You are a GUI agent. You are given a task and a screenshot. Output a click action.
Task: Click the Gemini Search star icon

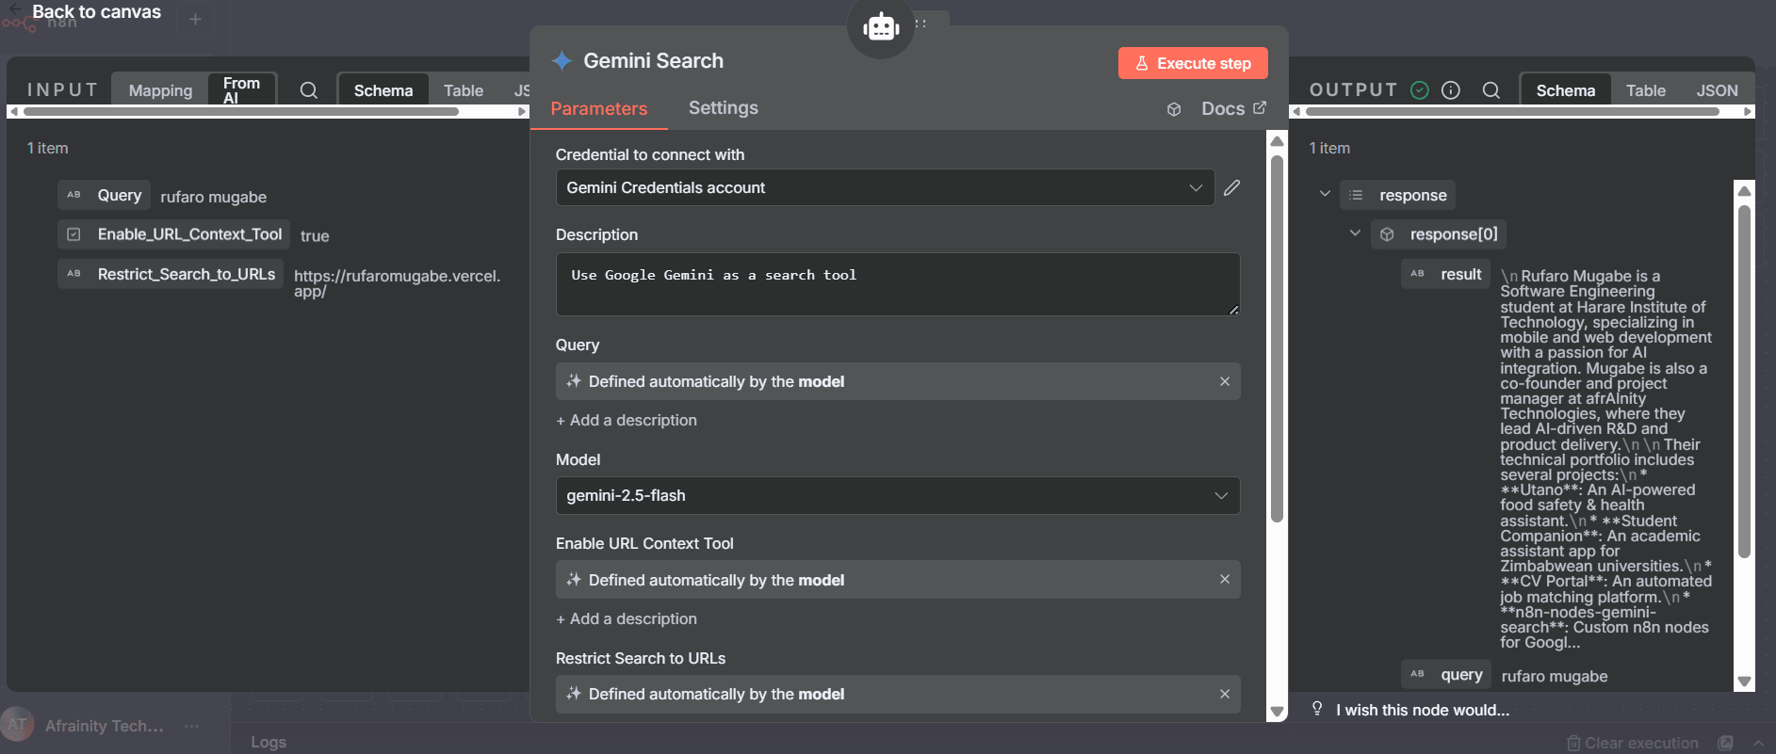pyautogui.click(x=562, y=60)
